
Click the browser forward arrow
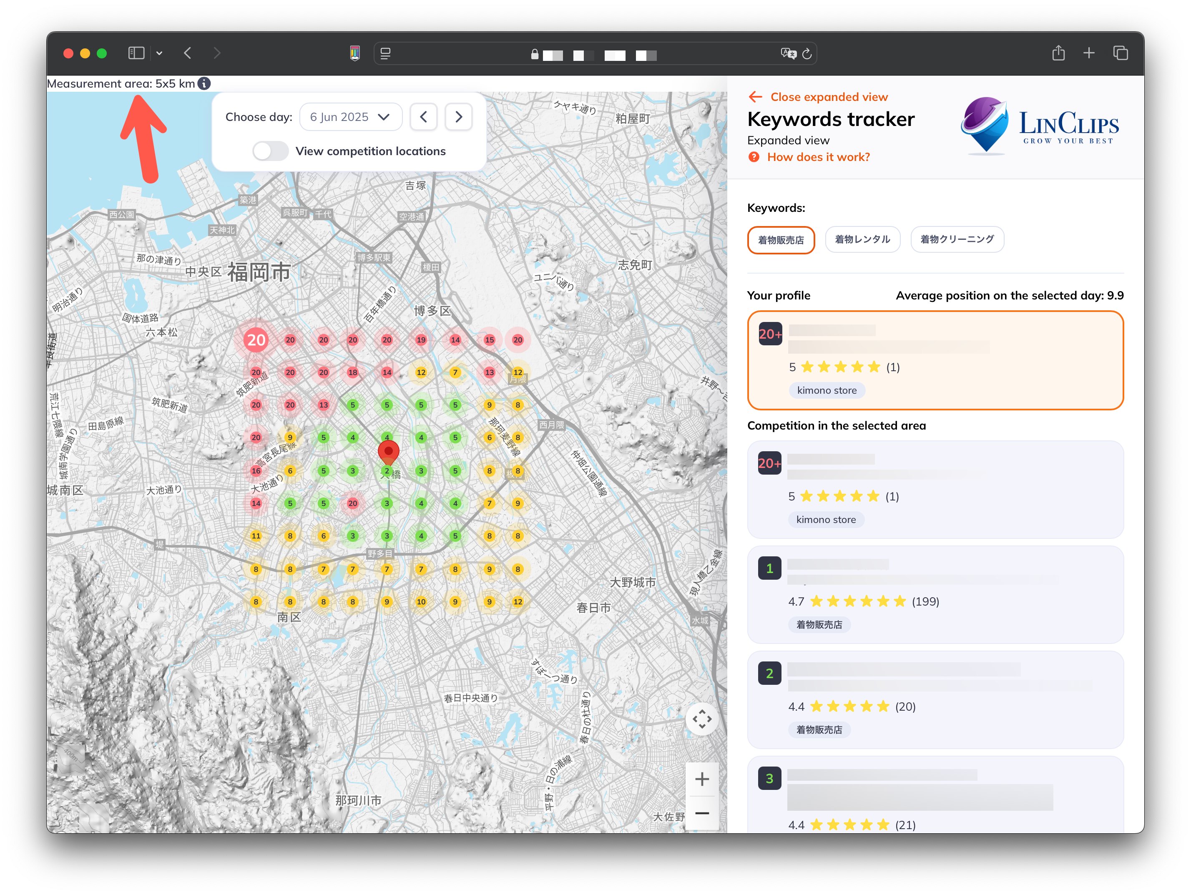point(216,53)
